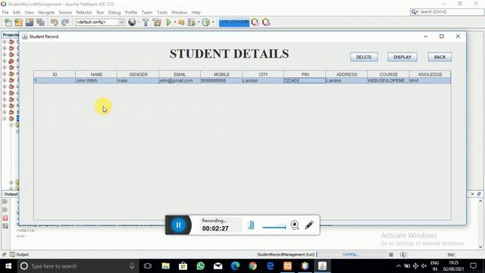The height and width of the screenshot is (273, 485).
Task: Click the MOBILE column header
Action: coord(221,74)
